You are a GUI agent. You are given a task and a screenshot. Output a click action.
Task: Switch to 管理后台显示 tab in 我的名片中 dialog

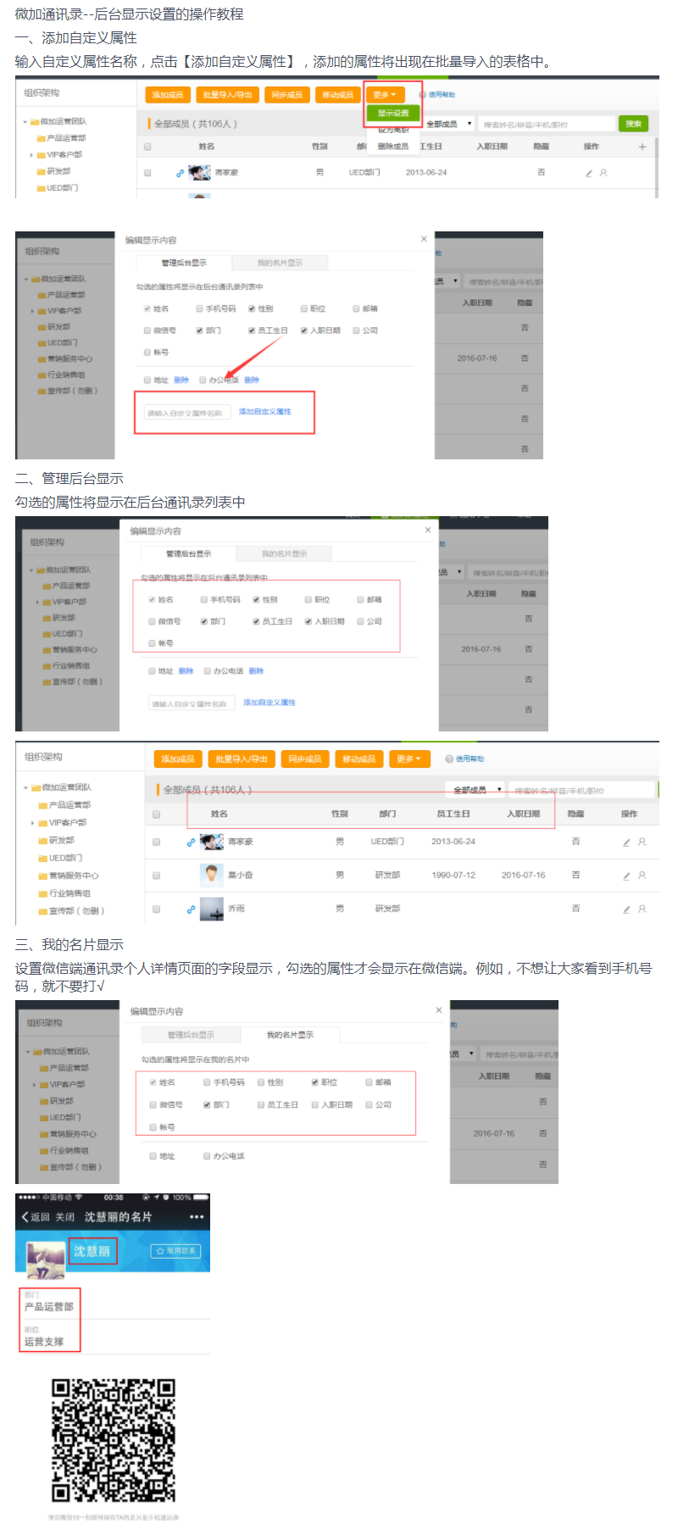tap(191, 1035)
